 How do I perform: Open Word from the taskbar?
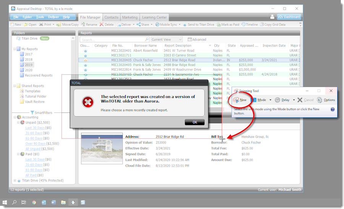tap(53, 203)
